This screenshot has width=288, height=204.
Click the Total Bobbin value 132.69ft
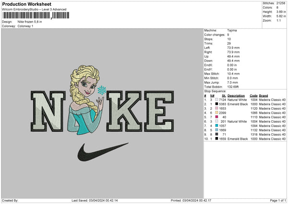pyautogui.click(x=233, y=87)
